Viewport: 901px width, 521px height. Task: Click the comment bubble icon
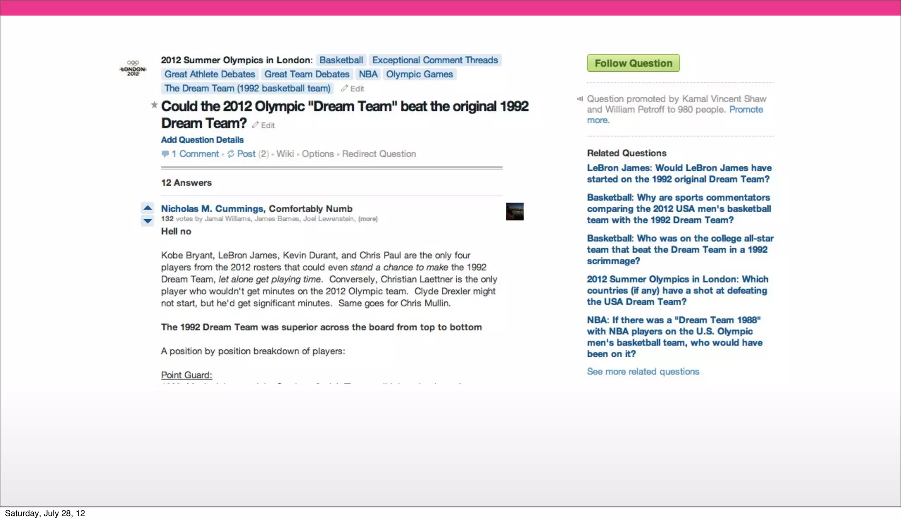point(165,154)
